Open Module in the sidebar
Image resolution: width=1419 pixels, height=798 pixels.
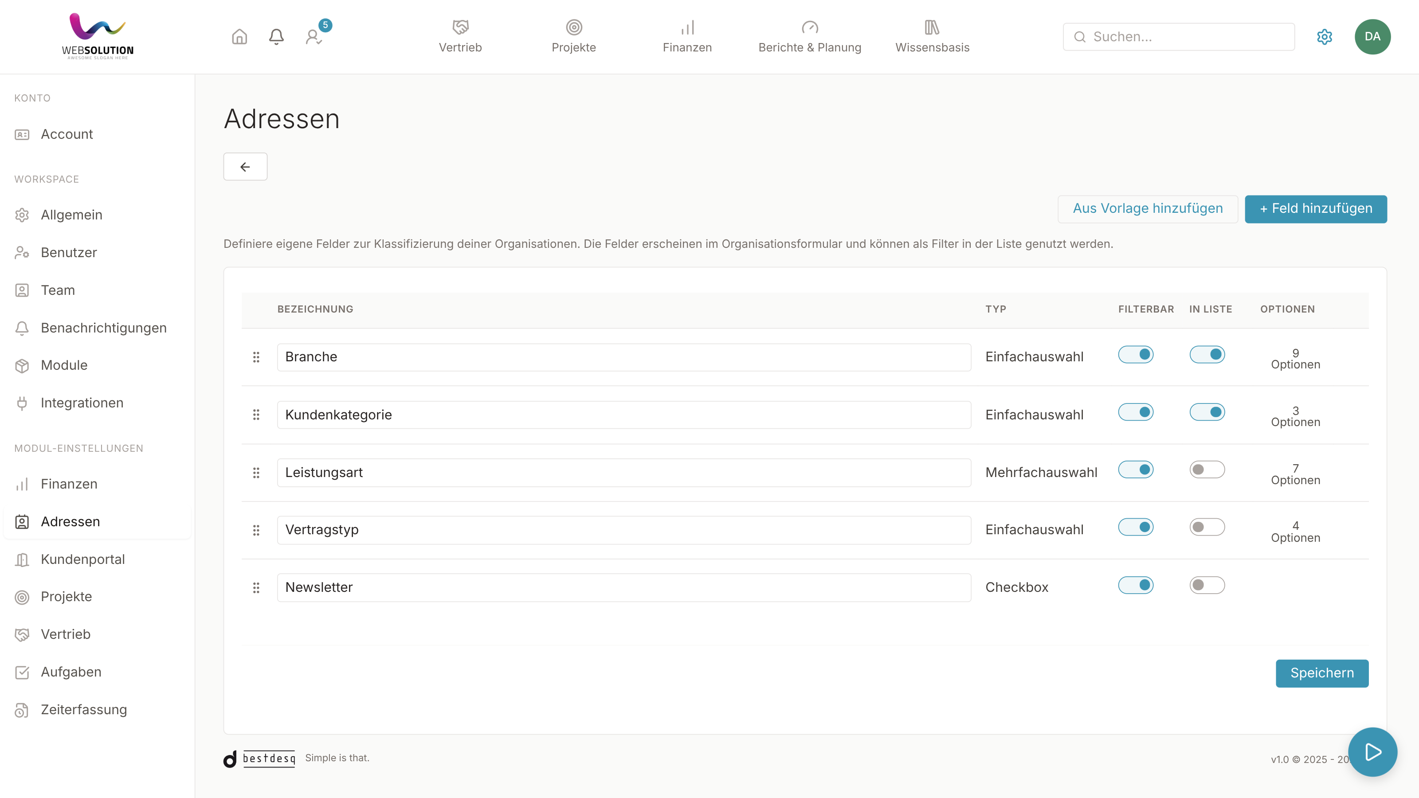click(98, 365)
